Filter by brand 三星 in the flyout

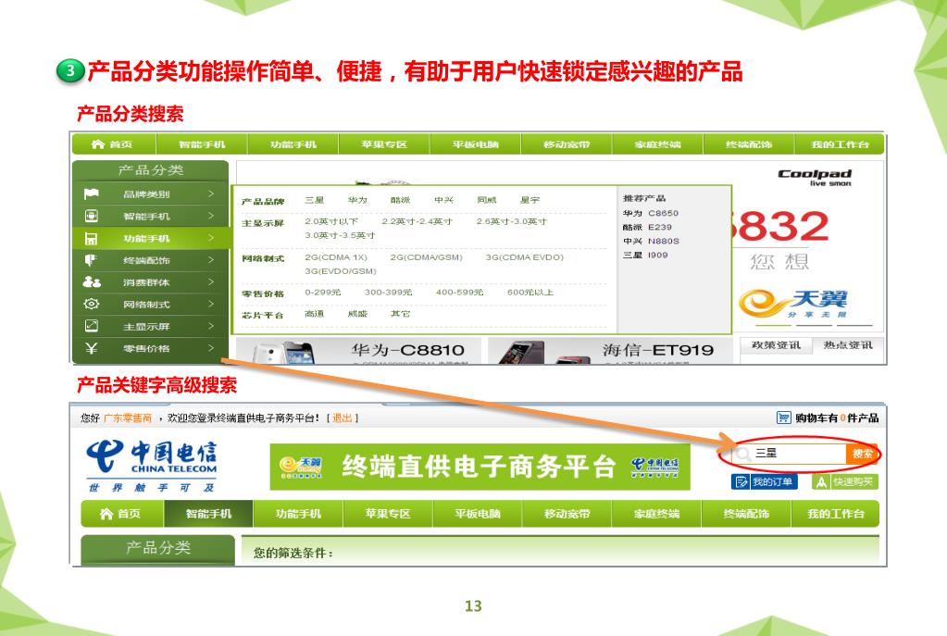click(314, 200)
